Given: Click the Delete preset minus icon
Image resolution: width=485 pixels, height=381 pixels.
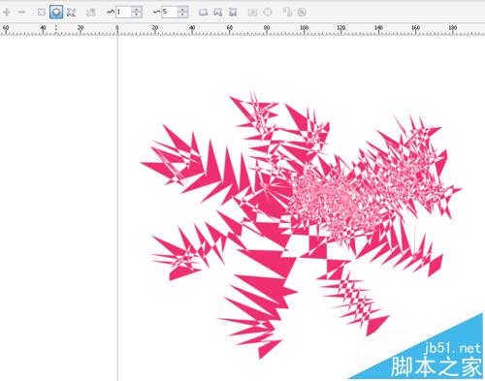Looking at the screenshot, I should (x=21, y=13).
